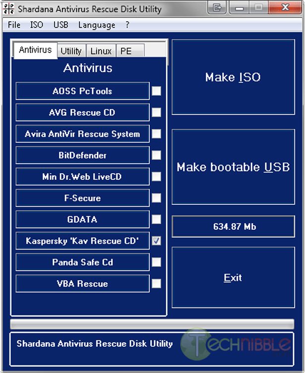This screenshot has height=373, width=305.
Task: Click the Panda Safe Cd button
Action: (x=82, y=262)
